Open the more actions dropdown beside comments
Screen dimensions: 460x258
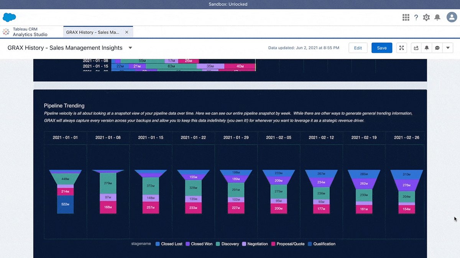pyautogui.click(x=448, y=48)
